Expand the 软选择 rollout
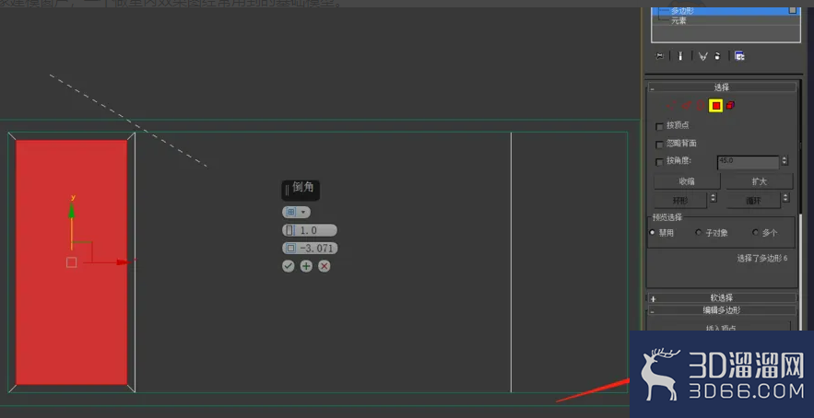 [x=722, y=297]
